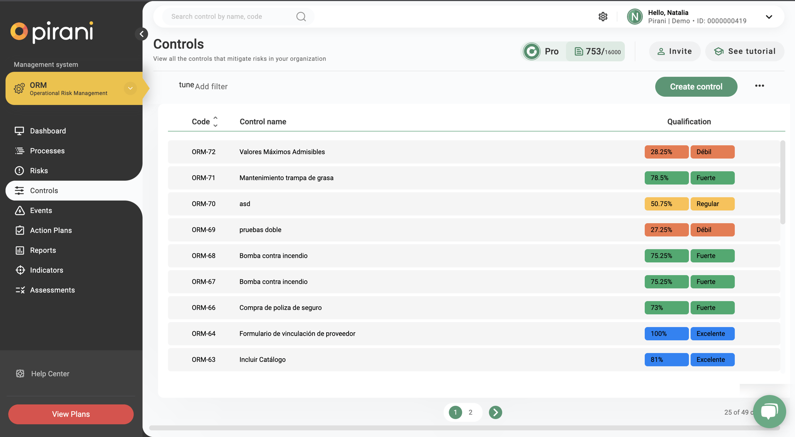Click the next page arrow
This screenshot has width=795, height=437.
click(x=495, y=412)
